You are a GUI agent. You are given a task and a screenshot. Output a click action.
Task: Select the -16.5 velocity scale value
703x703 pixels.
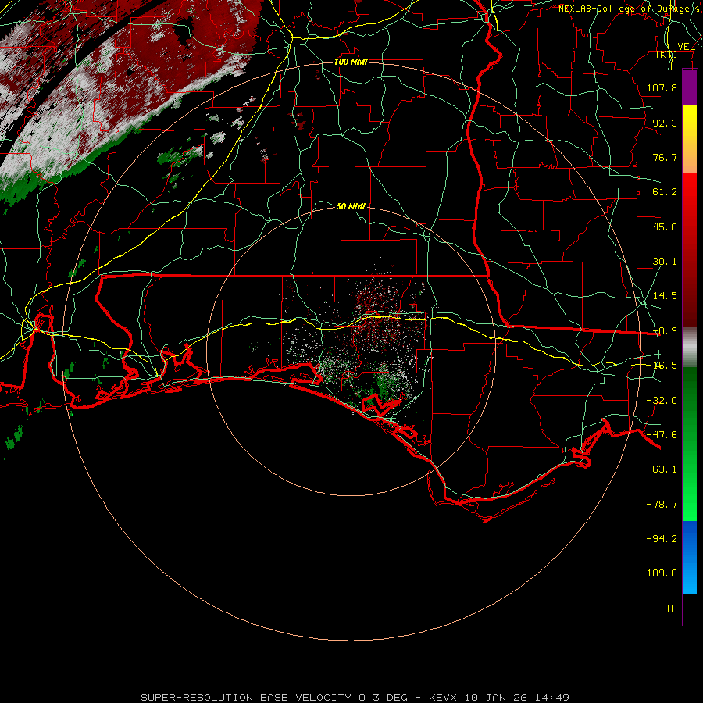tap(665, 366)
